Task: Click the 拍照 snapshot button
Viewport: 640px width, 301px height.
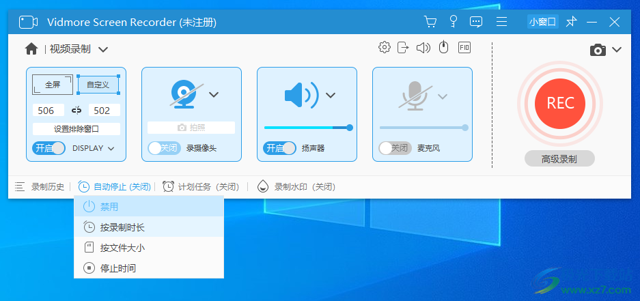Action: pyautogui.click(x=191, y=128)
